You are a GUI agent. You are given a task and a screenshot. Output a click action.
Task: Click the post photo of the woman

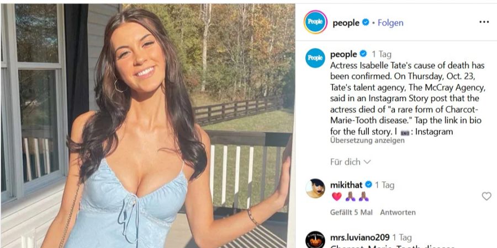click(x=147, y=126)
